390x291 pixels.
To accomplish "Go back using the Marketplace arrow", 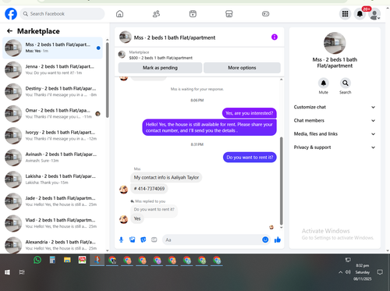I will [x=9, y=31].
